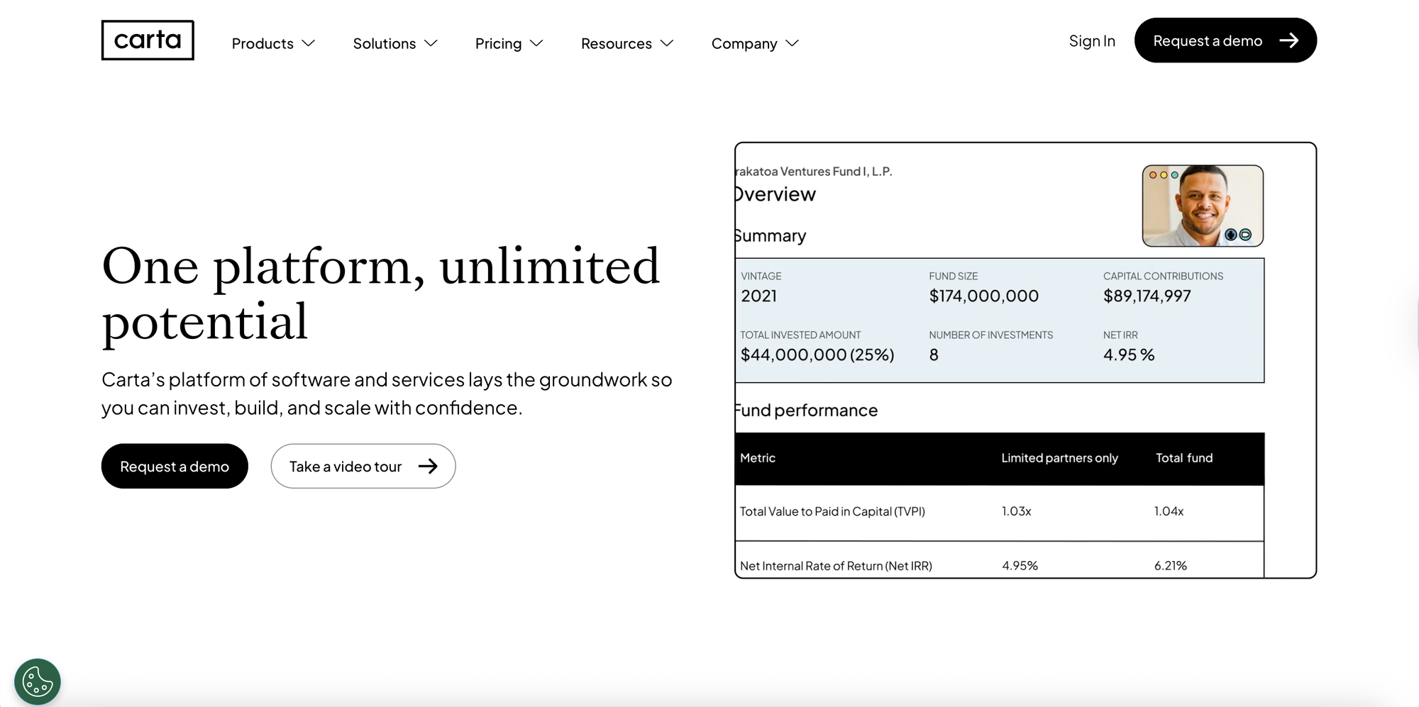The image size is (1419, 707).
Task: Expand the Resources chevron
Action: pos(666,43)
